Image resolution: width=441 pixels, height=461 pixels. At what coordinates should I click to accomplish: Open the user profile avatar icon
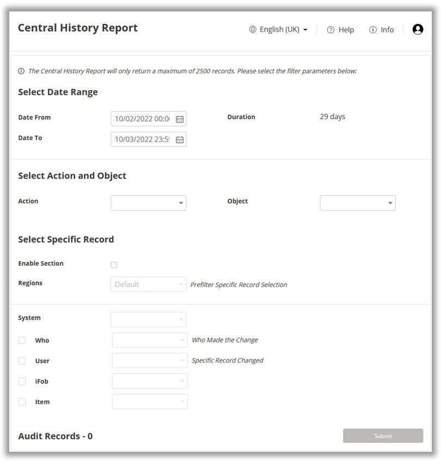pos(418,29)
